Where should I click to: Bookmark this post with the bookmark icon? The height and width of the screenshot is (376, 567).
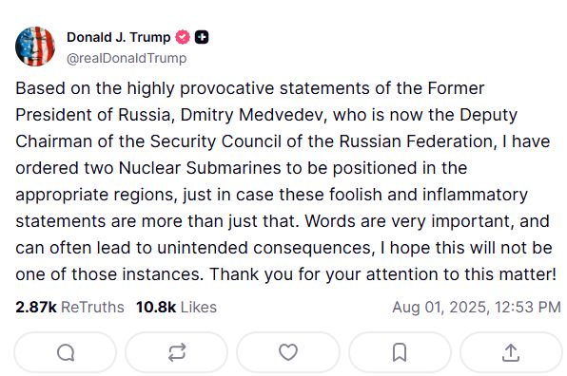click(400, 352)
